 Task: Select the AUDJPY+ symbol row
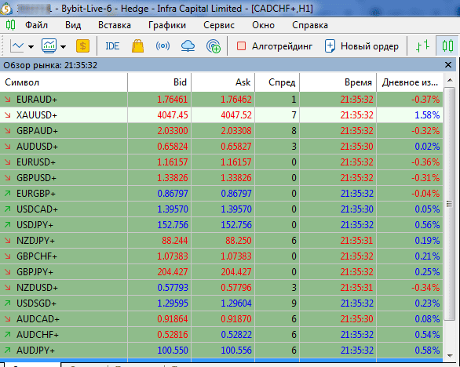click(221, 351)
